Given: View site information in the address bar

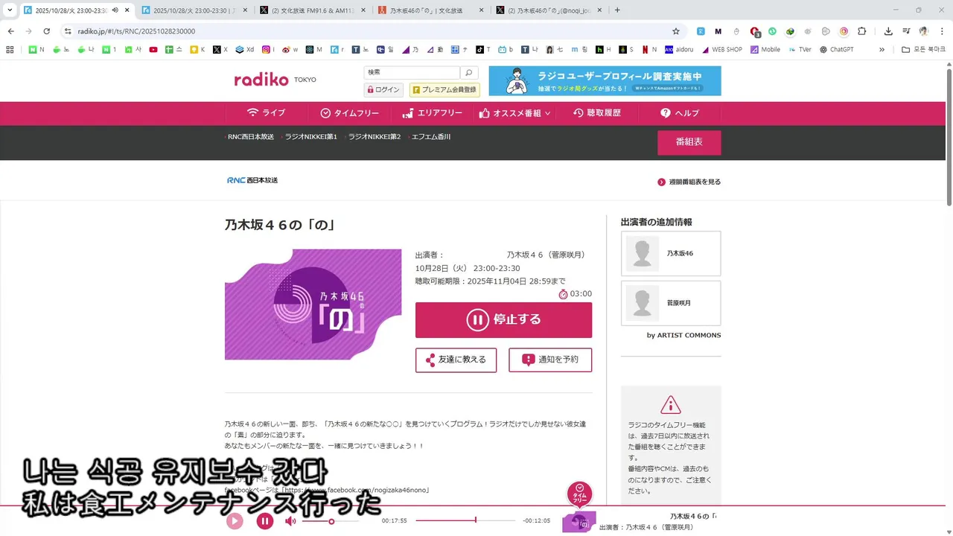Looking at the screenshot, I should tap(68, 31).
